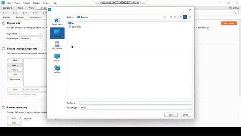Open the Repeater menu

36,3
